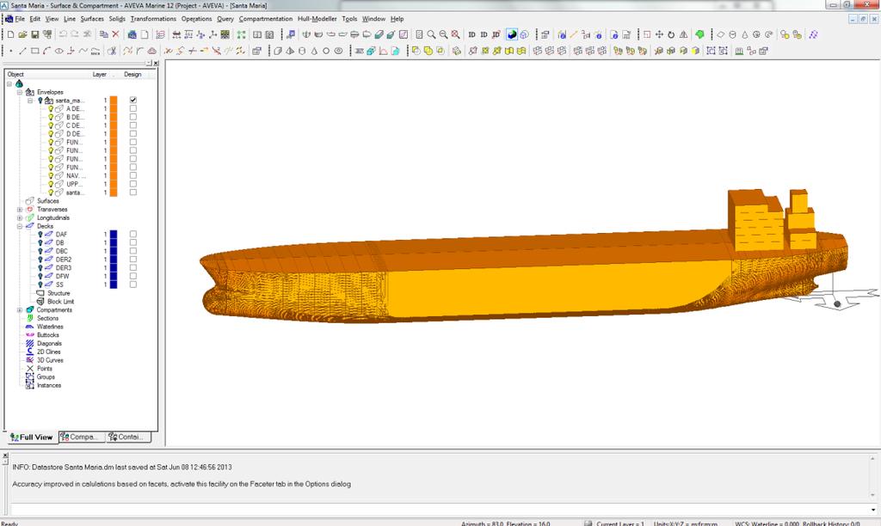Click the cylinder solid primitive icon
The width and height of the screenshot is (881, 526).
302,51
